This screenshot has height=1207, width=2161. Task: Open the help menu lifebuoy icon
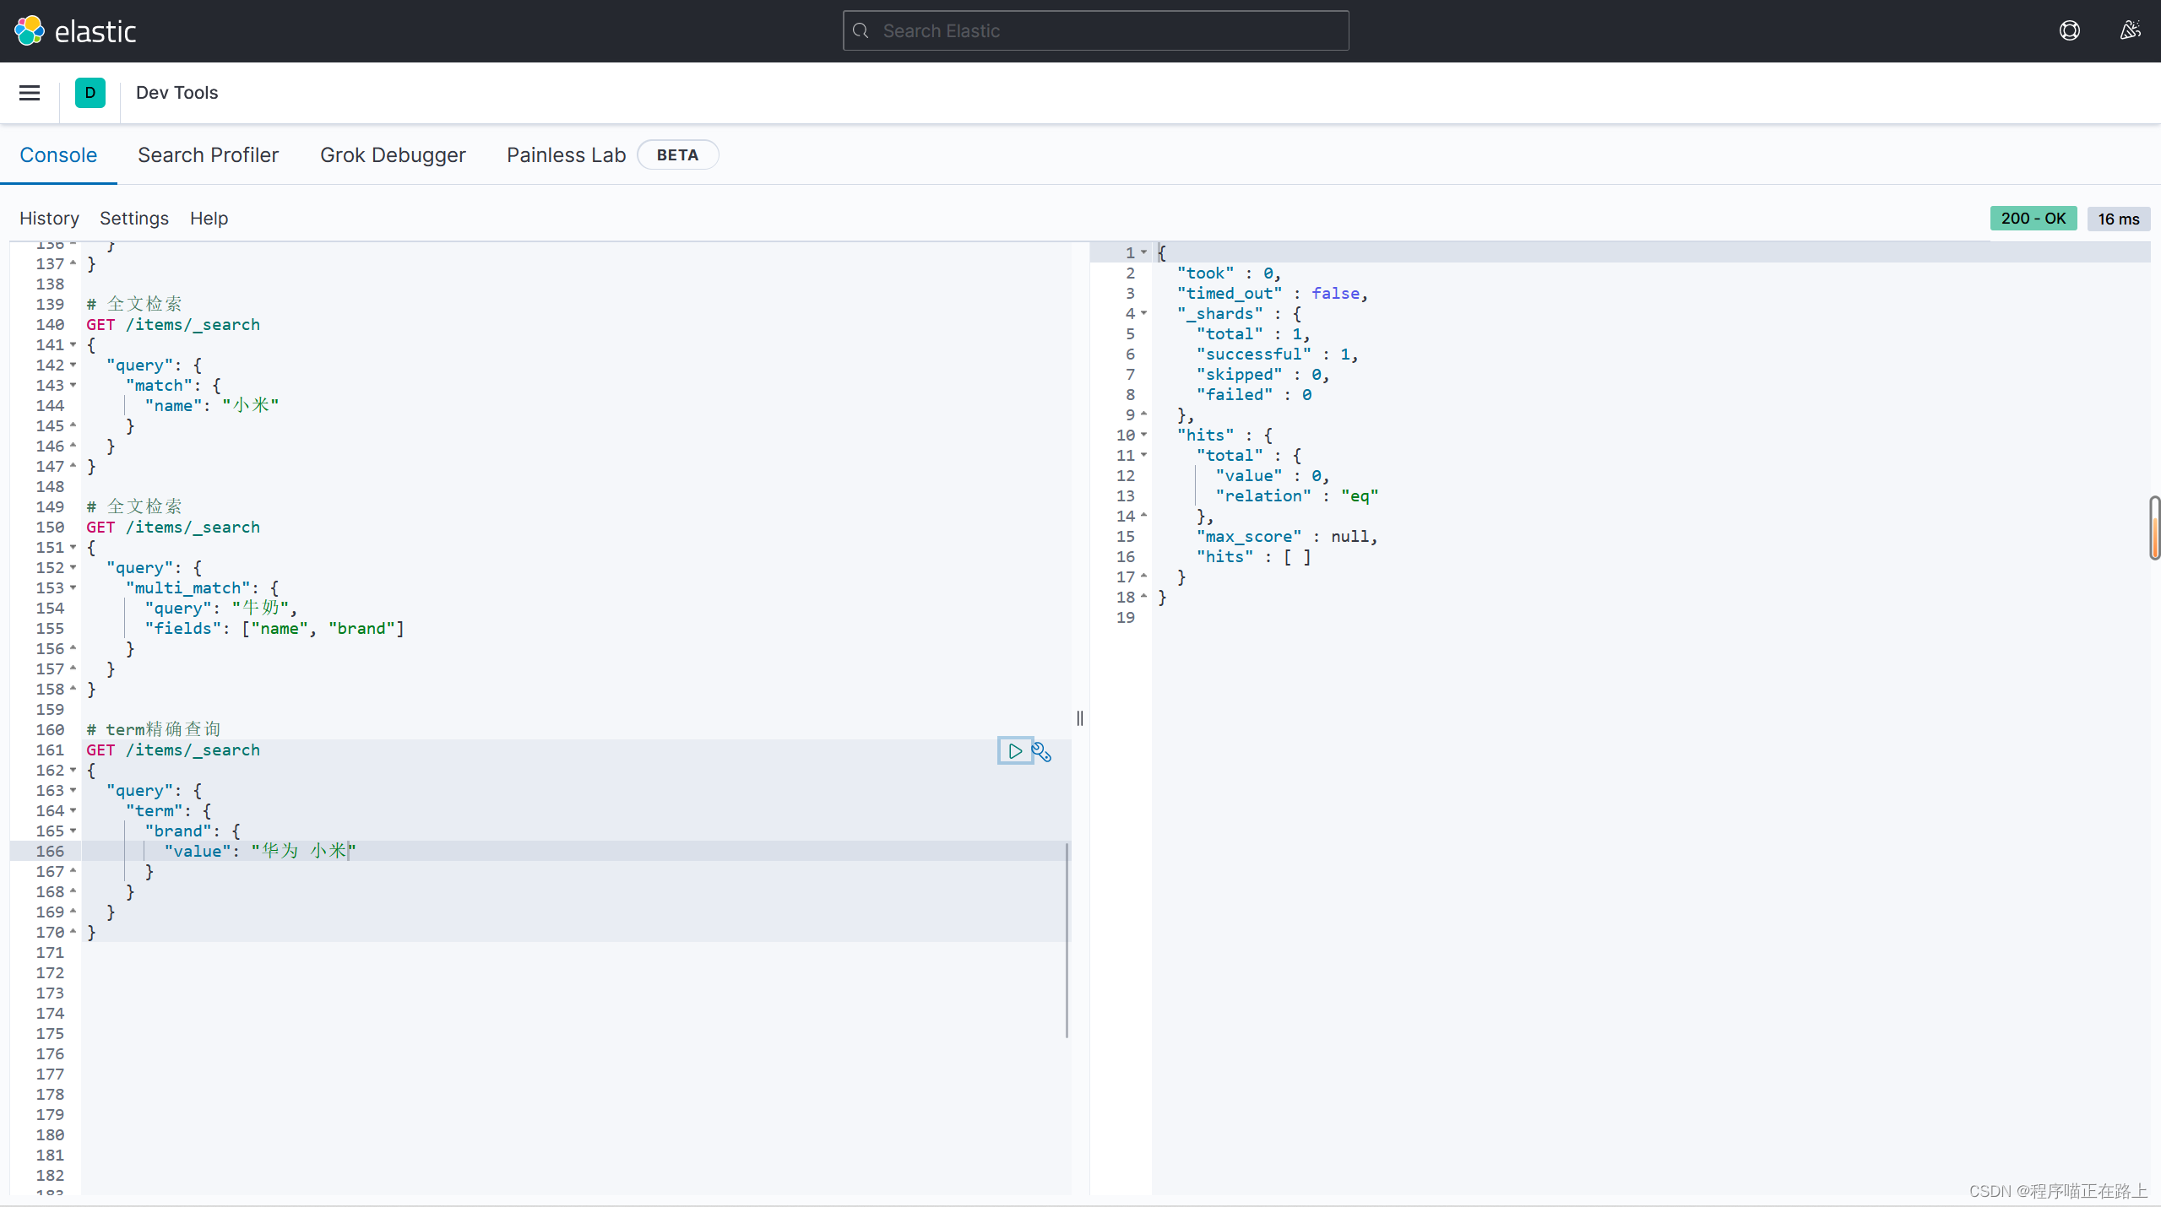(2069, 31)
